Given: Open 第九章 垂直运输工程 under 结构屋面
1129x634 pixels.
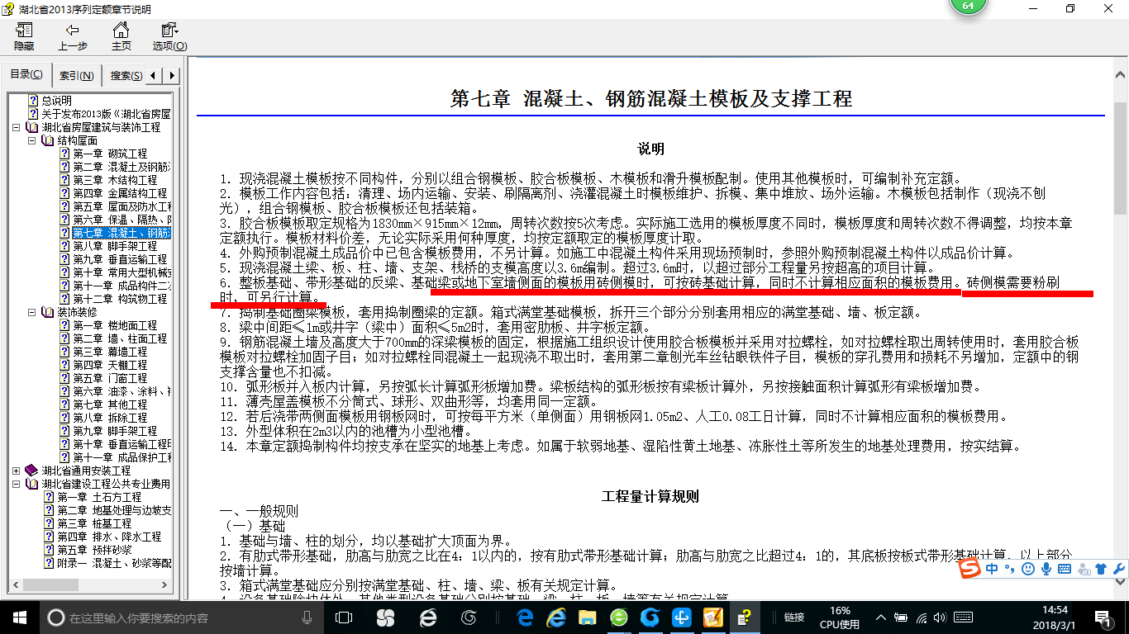Looking at the screenshot, I should [120, 259].
